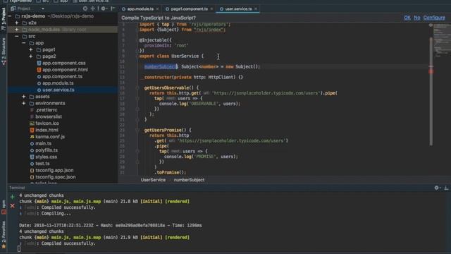
Task: Open Project panel settings gear
Action: [103, 8]
